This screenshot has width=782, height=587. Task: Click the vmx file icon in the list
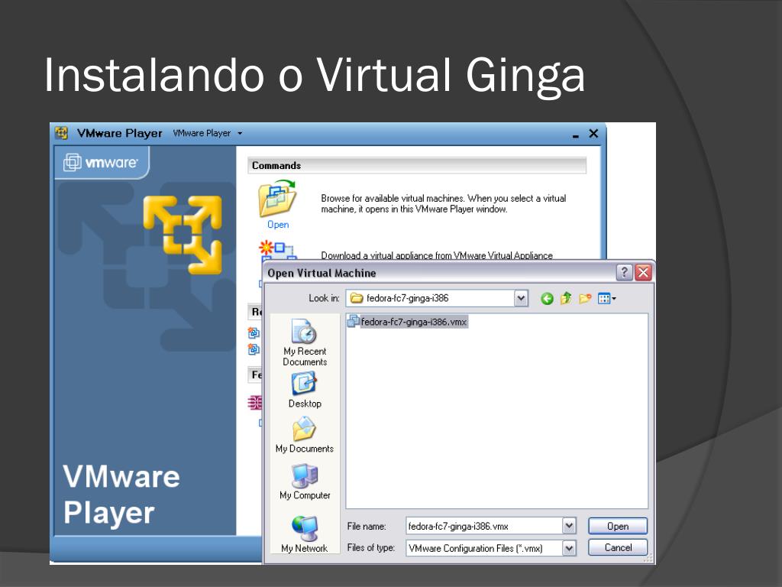(x=354, y=321)
